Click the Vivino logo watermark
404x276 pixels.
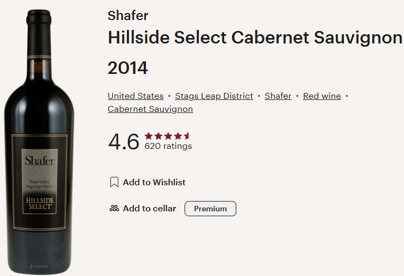(38, 266)
